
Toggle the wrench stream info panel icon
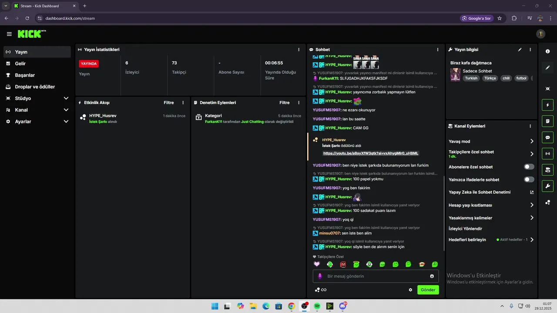[547, 186]
